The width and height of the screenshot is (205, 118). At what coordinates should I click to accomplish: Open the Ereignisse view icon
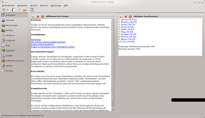(3, 41)
